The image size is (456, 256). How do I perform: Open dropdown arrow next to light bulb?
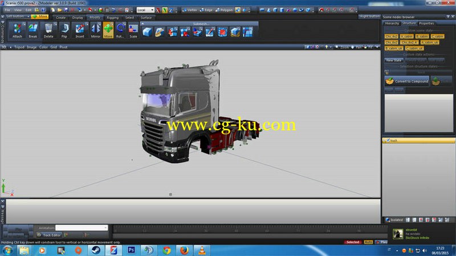331,47
